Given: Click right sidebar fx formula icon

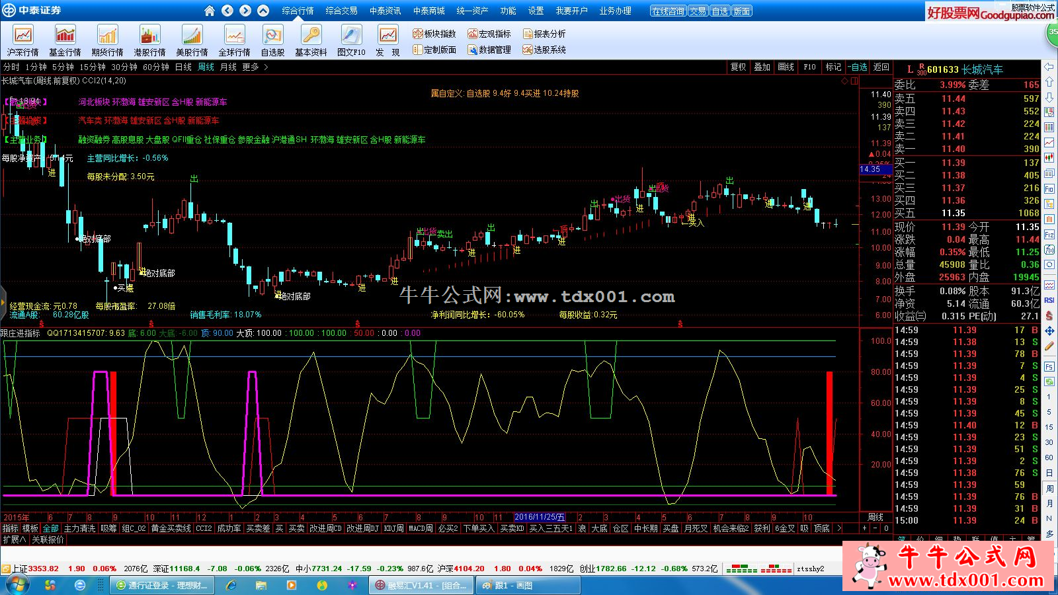Looking at the screenshot, I should pos(1049,250).
